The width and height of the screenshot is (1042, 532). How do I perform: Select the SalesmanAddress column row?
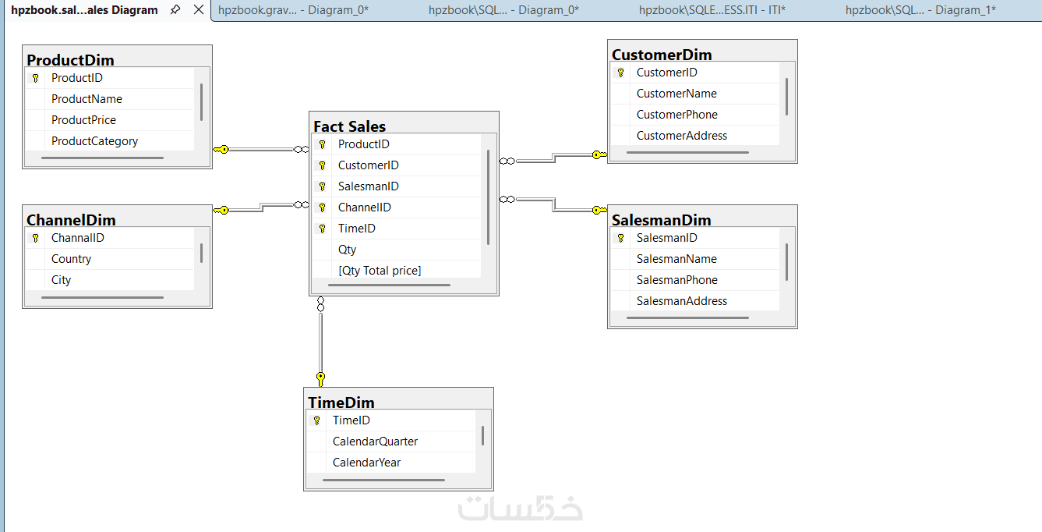tap(694, 301)
